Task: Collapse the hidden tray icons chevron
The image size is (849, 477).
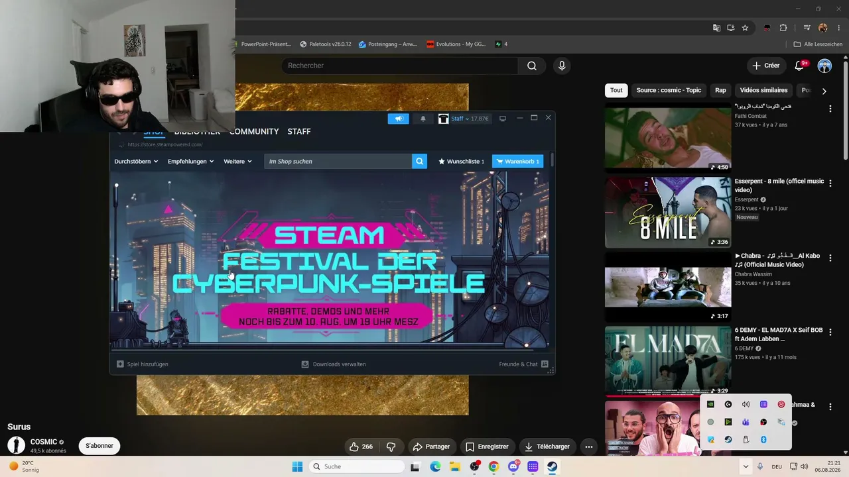Action: pyautogui.click(x=746, y=466)
